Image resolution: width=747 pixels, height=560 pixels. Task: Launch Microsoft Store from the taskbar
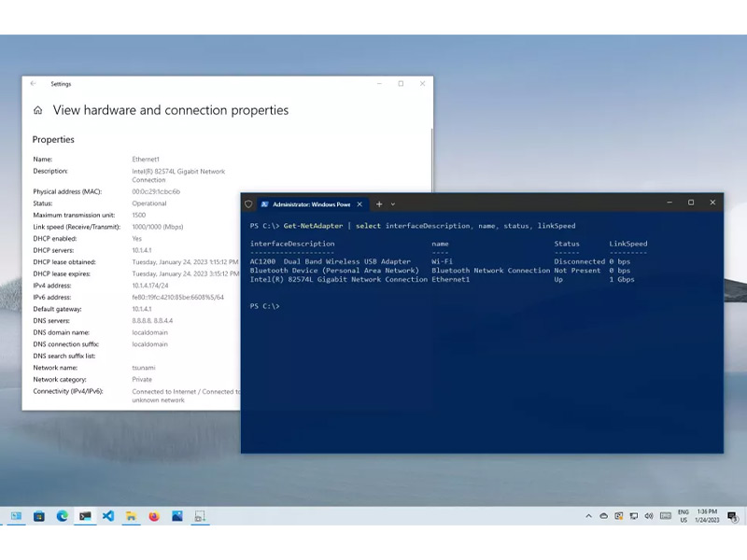[x=39, y=516]
